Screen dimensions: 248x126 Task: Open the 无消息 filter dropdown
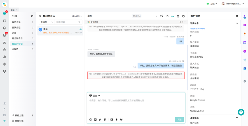point(47,22)
